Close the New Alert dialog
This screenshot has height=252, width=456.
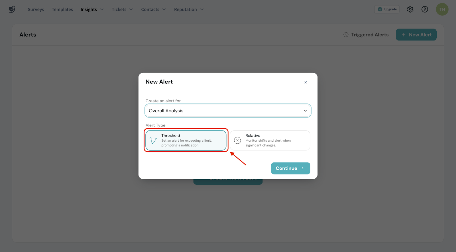click(306, 82)
